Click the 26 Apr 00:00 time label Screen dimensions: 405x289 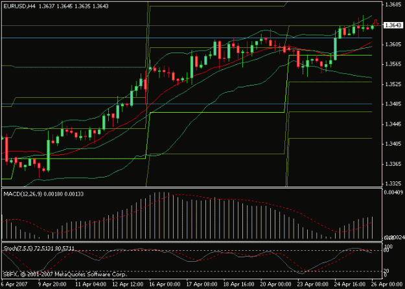[x=387, y=284]
